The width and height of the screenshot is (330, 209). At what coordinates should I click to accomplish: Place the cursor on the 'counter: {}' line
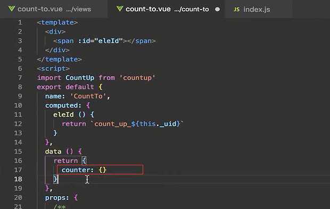pyautogui.click(x=101, y=170)
